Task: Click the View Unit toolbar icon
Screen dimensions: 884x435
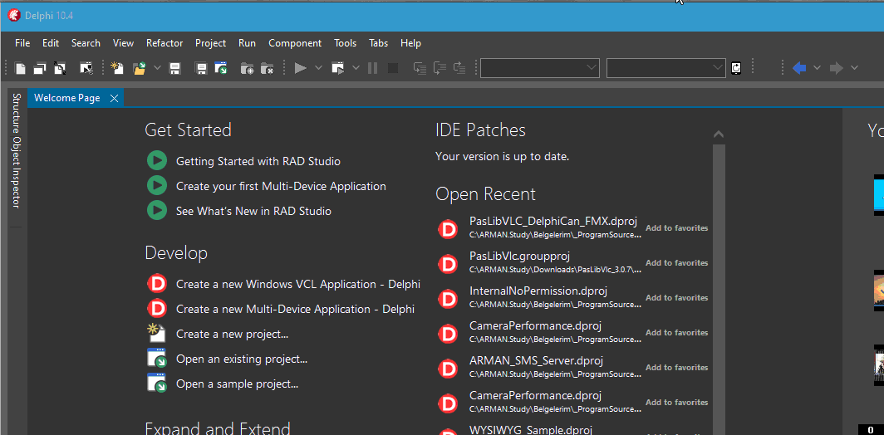Action: (x=20, y=68)
